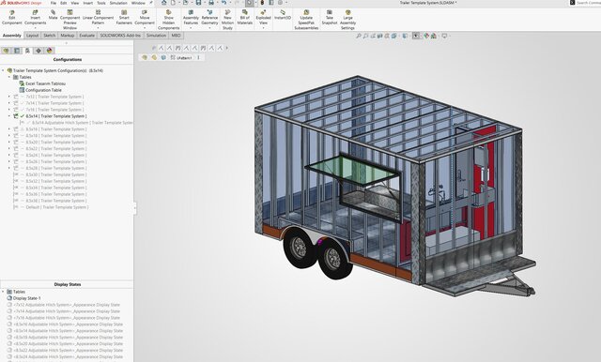Open the DimXpertManager tab
Screen dimensions: 601x362
(x=39, y=51)
